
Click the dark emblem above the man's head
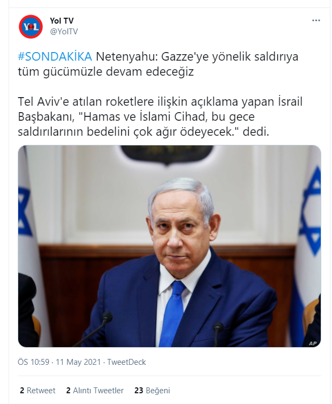click(x=167, y=153)
